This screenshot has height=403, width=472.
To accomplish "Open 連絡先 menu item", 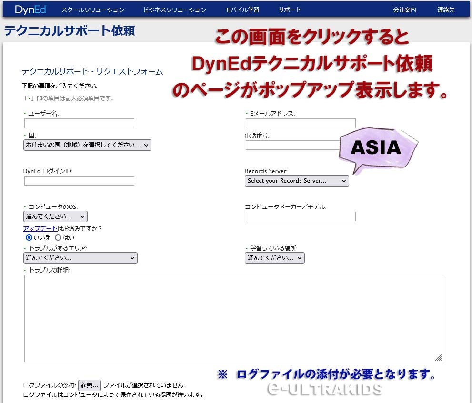I will [x=446, y=10].
